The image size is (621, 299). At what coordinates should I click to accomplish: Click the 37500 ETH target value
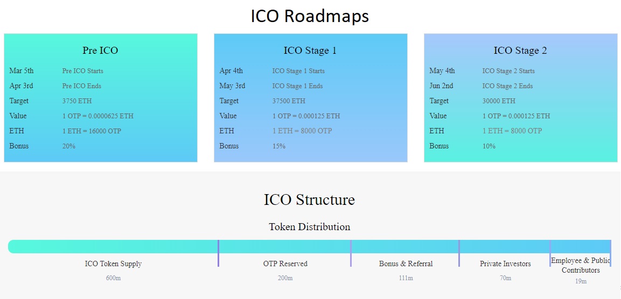click(289, 101)
